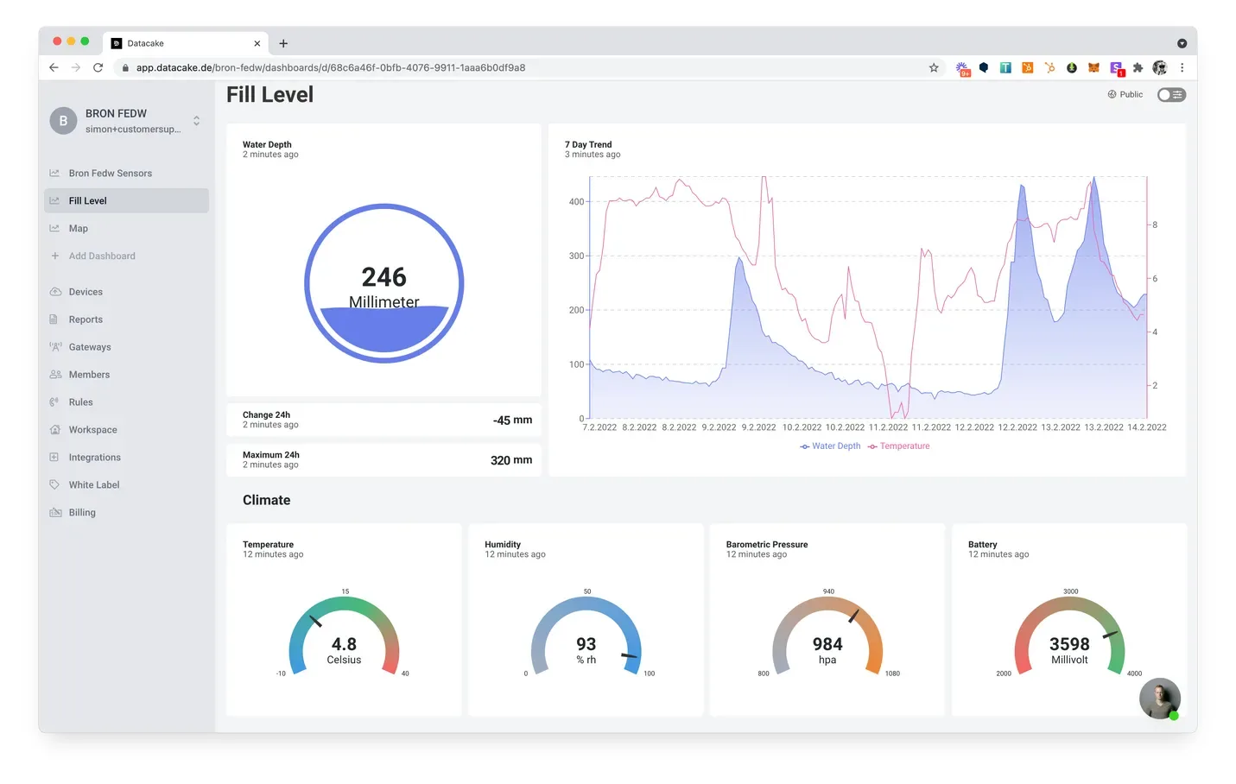The height and width of the screenshot is (784, 1236).
Task: Expand the BRON FEDW workspace switcher
Action: (197, 121)
